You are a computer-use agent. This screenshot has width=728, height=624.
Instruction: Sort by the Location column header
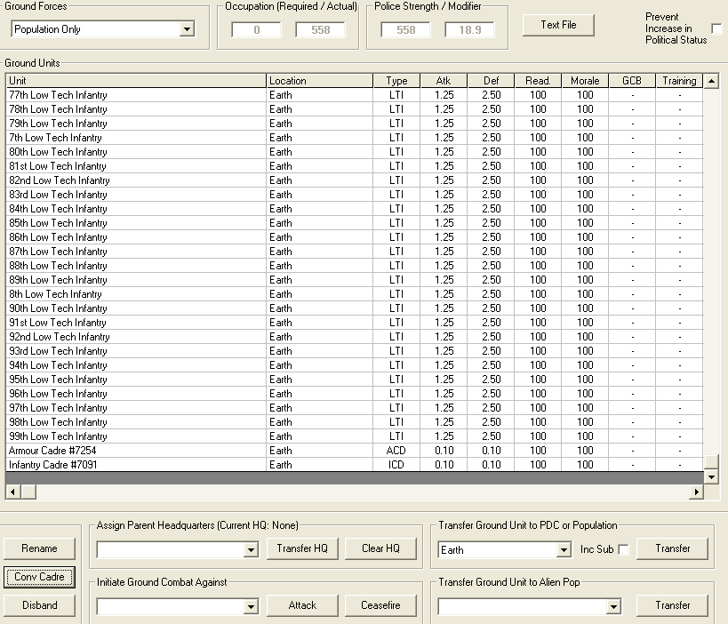pos(320,81)
